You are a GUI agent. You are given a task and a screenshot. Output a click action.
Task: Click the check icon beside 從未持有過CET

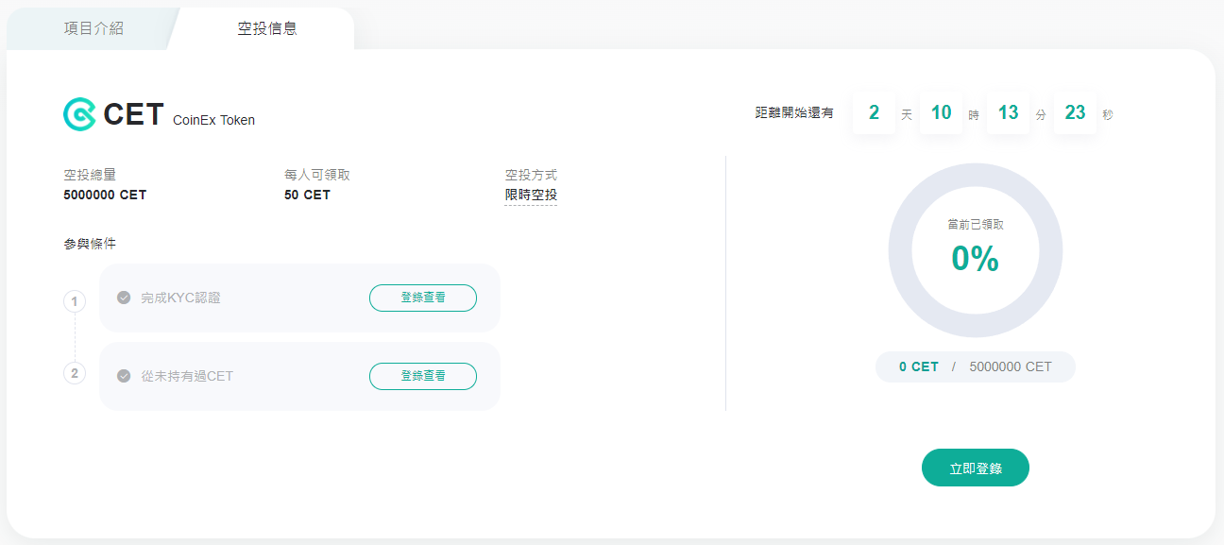click(124, 376)
